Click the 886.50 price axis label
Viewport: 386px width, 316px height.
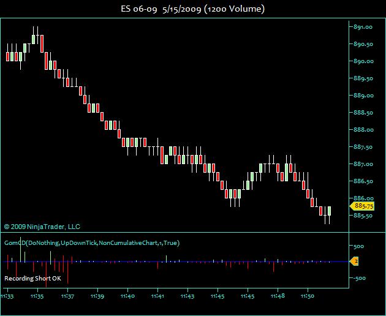click(363, 181)
